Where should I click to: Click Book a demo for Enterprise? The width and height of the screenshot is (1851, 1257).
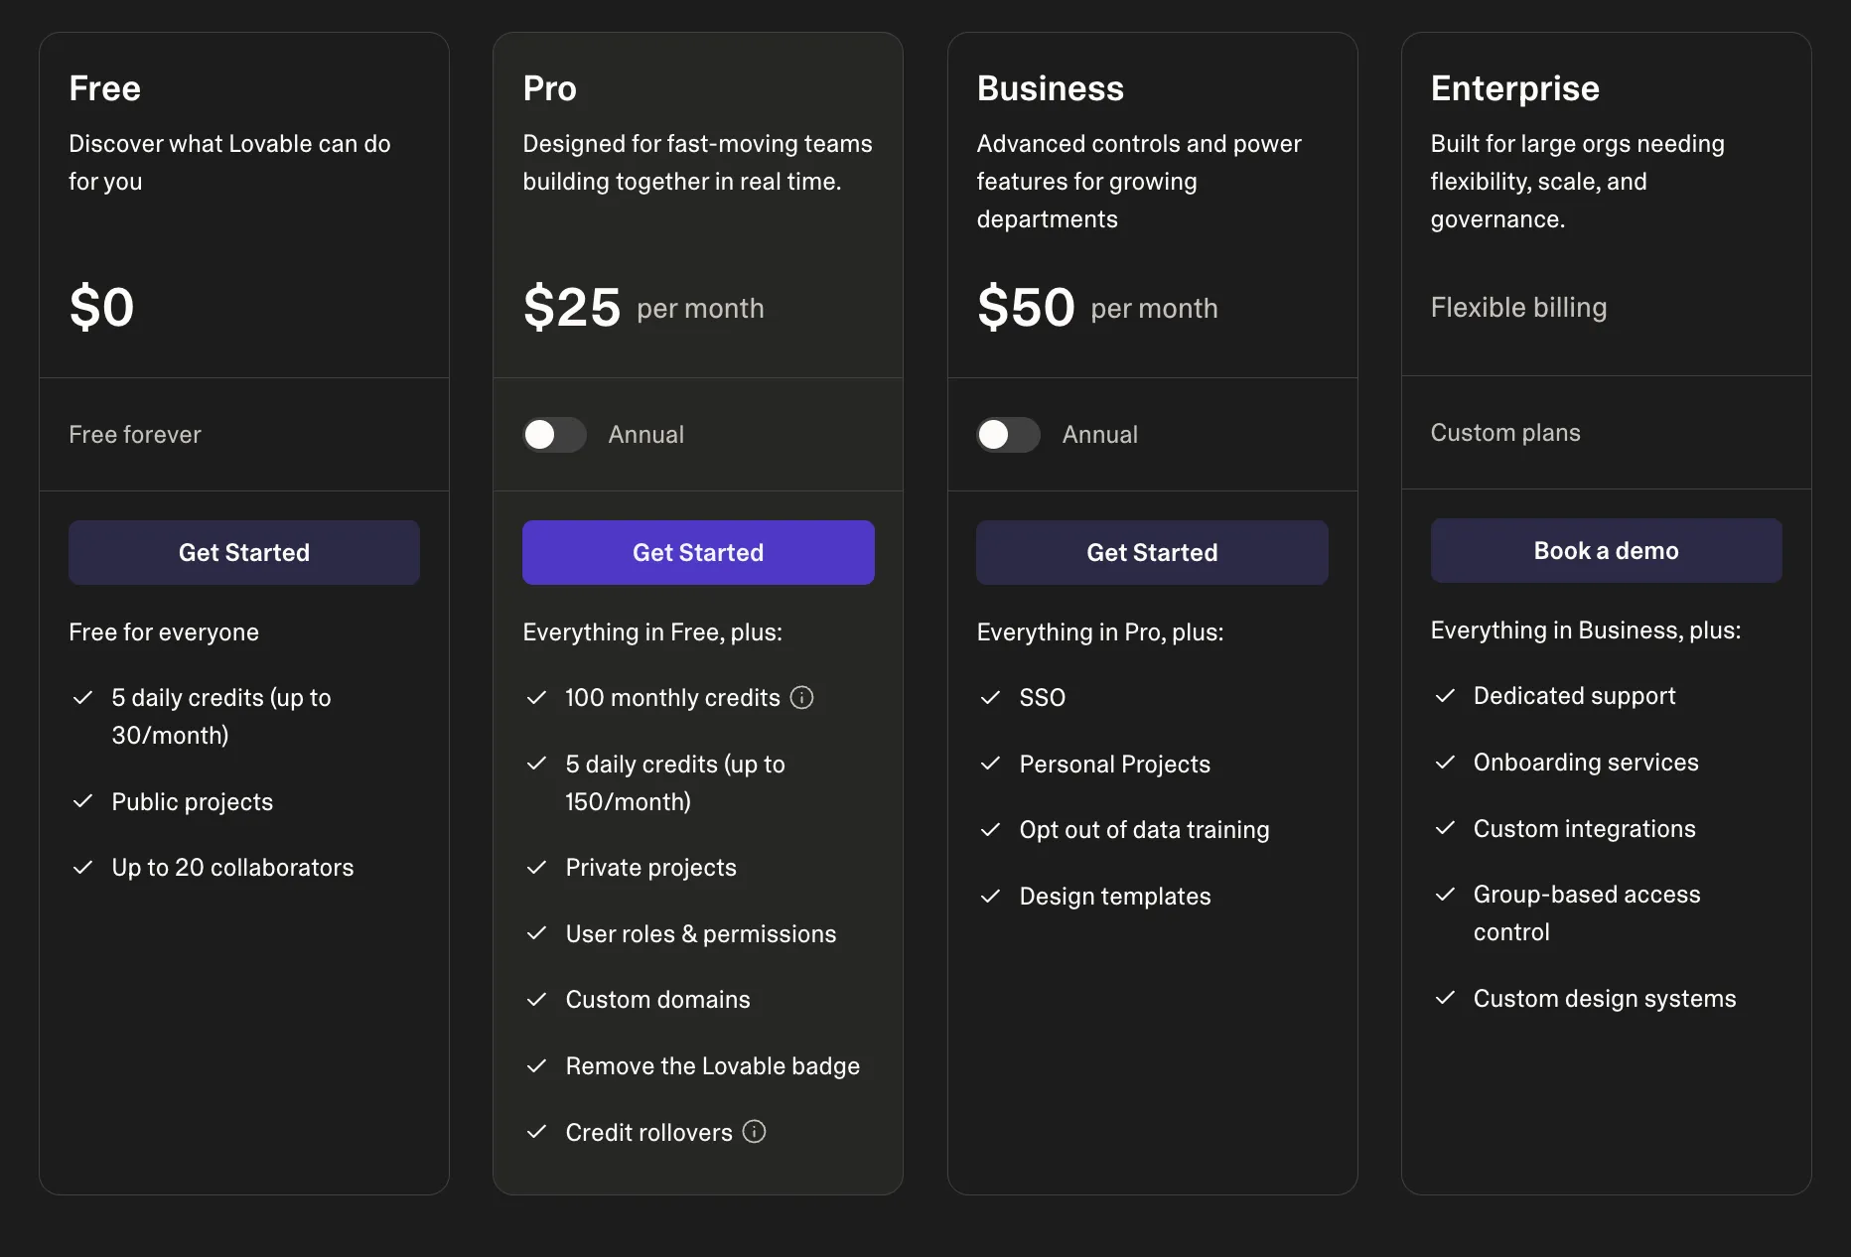click(x=1606, y=551)
